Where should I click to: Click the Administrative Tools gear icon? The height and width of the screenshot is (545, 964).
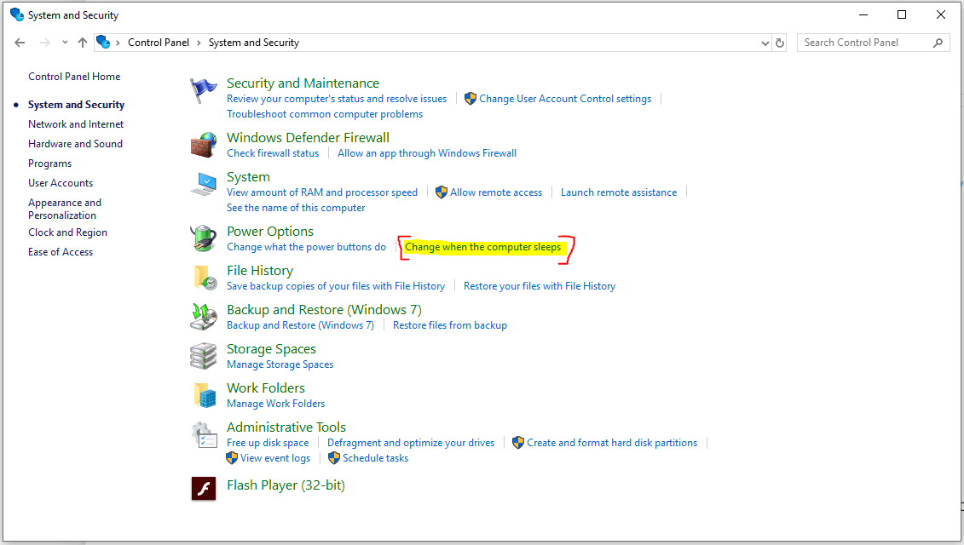204,434
